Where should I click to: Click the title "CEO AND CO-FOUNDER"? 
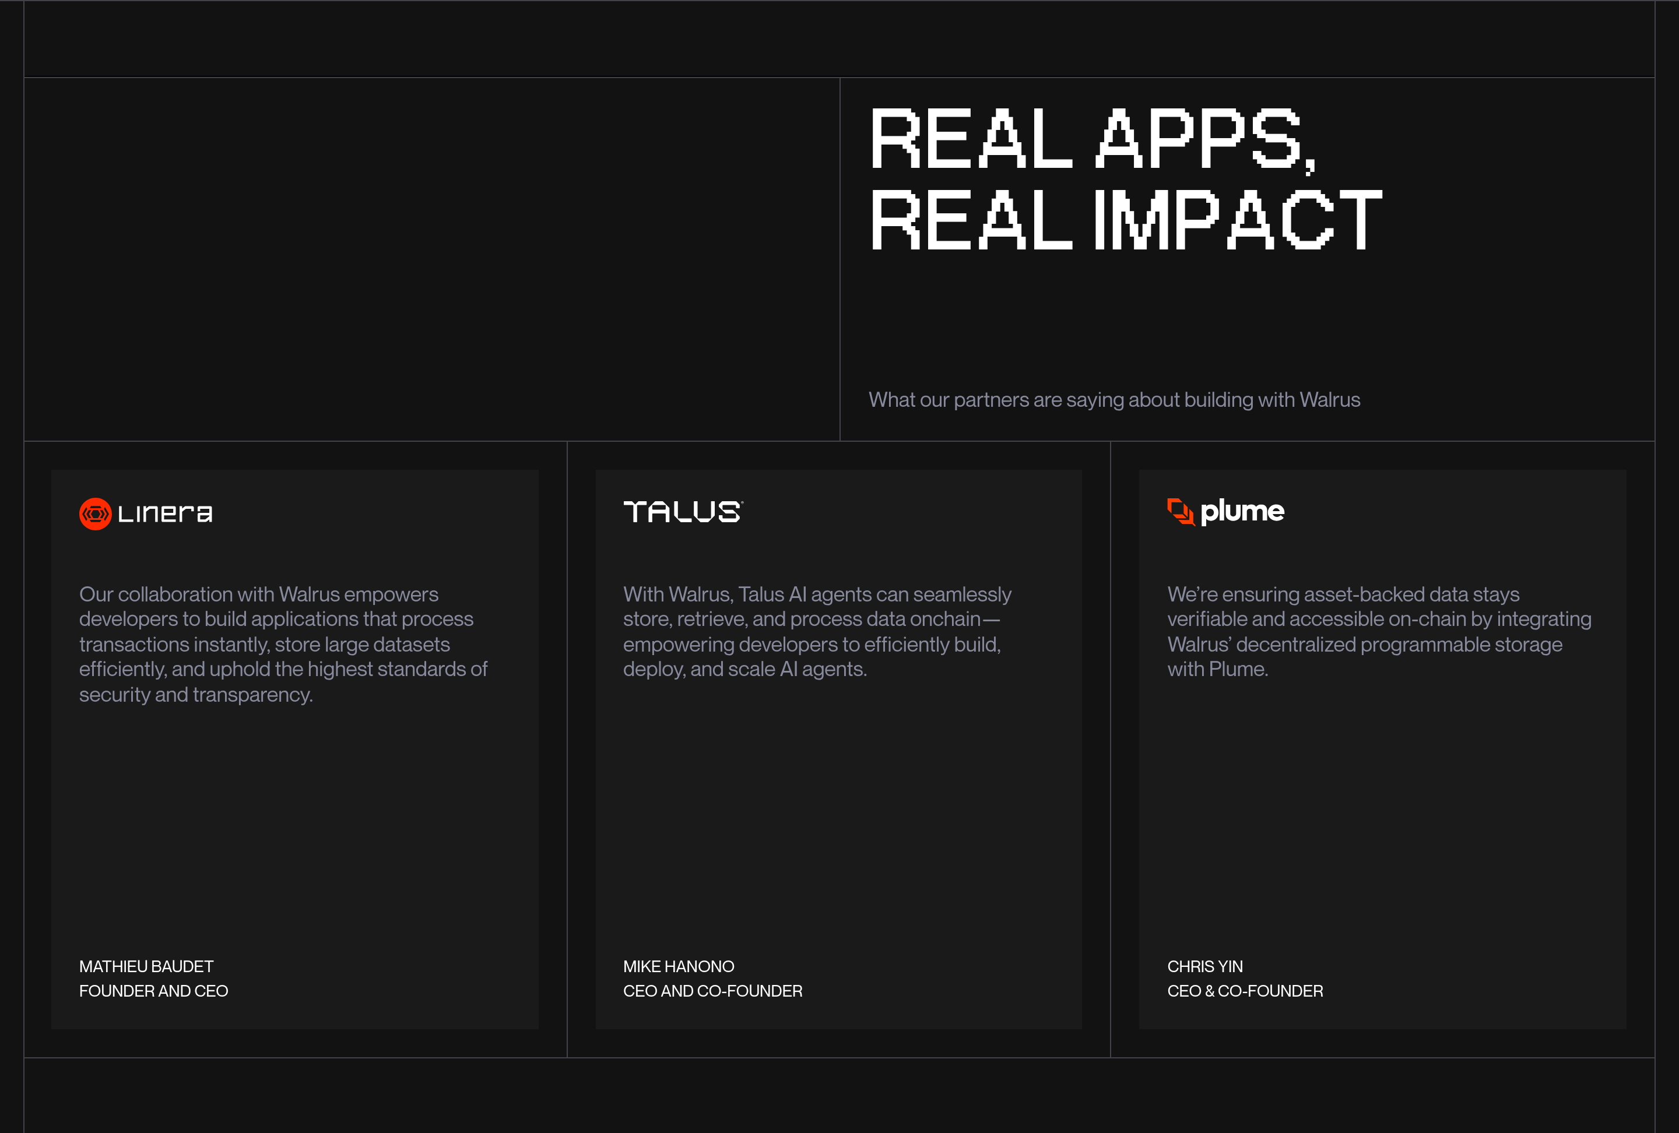pyautogui.click(x=712, y=991)
